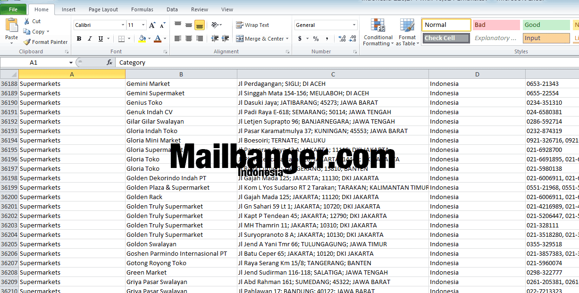Screen dimensions: 579x293
Task: Open Format as Table gallery
Action: pyautogui.click(x=407, y=32)
